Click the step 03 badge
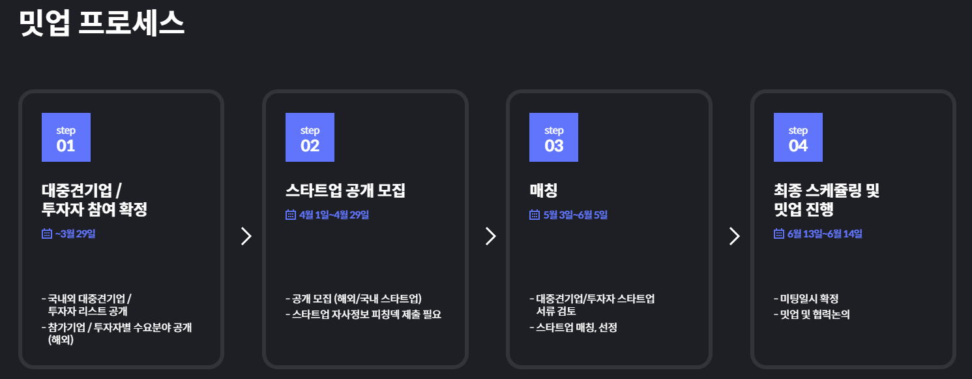 [553, 137]
